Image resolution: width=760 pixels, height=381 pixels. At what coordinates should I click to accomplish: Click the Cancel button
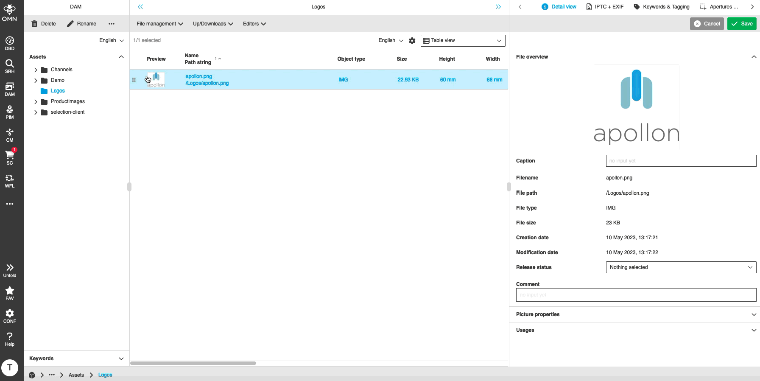coord(707,24)
